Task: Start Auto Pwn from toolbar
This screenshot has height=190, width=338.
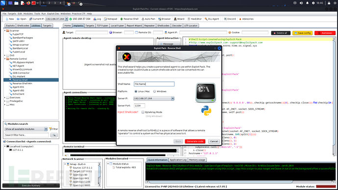Action: (148, 19)
